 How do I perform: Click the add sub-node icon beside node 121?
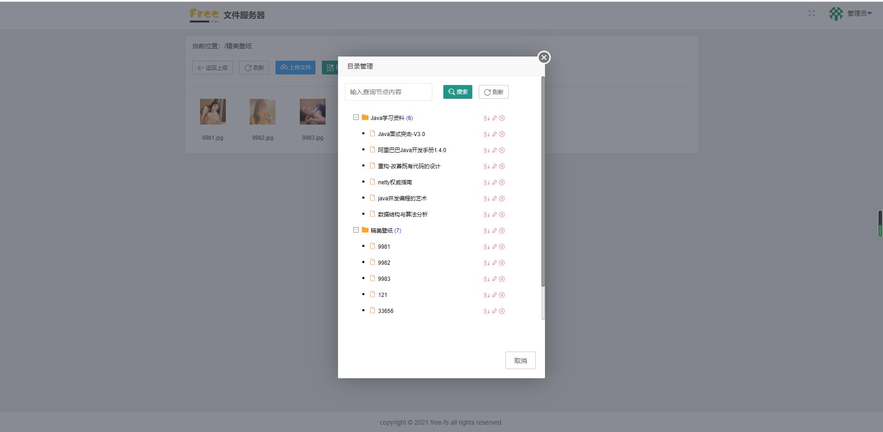(x=487, y=295)
